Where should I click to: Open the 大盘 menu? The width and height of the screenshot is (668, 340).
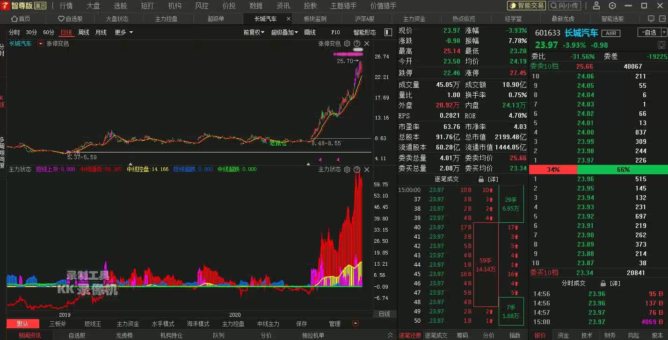tap(94, 6)
